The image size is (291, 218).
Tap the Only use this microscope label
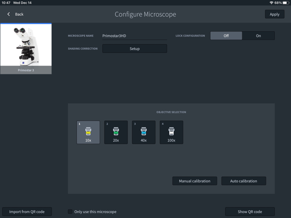(x=95, y=211)
